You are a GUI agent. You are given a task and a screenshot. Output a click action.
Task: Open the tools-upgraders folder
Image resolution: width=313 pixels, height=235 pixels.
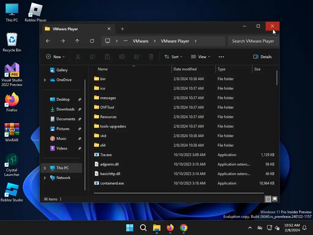[x=113, y=126]
